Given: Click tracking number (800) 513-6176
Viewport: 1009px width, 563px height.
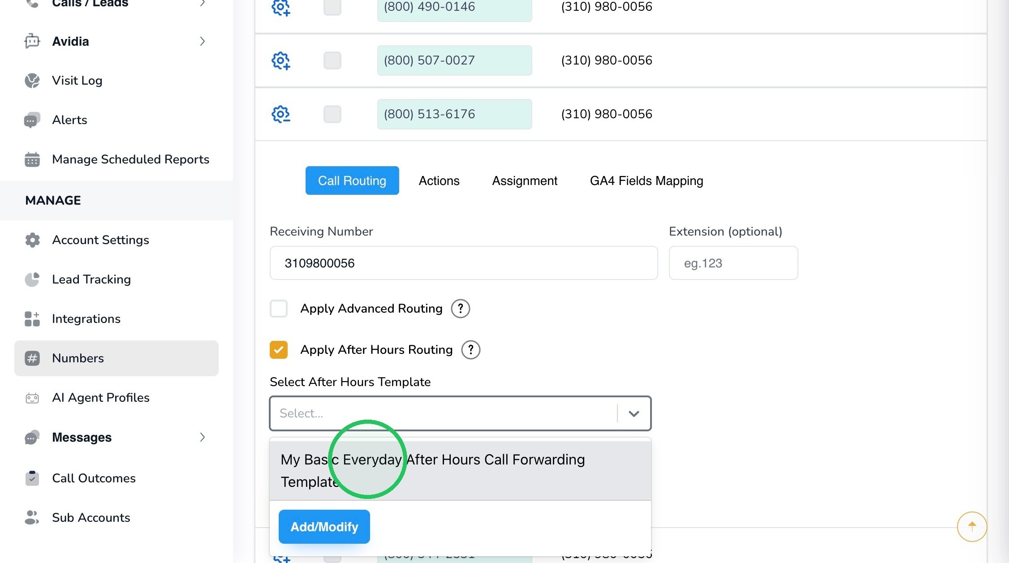Looking at the screenshot, I should (x=454, y=114).
